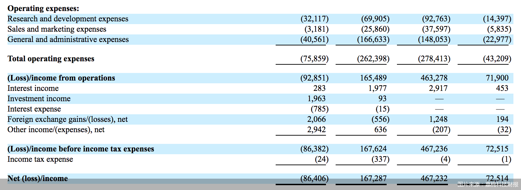Select '(Loss)/income from operations' label
The height and width of the screenshot is (190, 521).
[x=61, y=78]
